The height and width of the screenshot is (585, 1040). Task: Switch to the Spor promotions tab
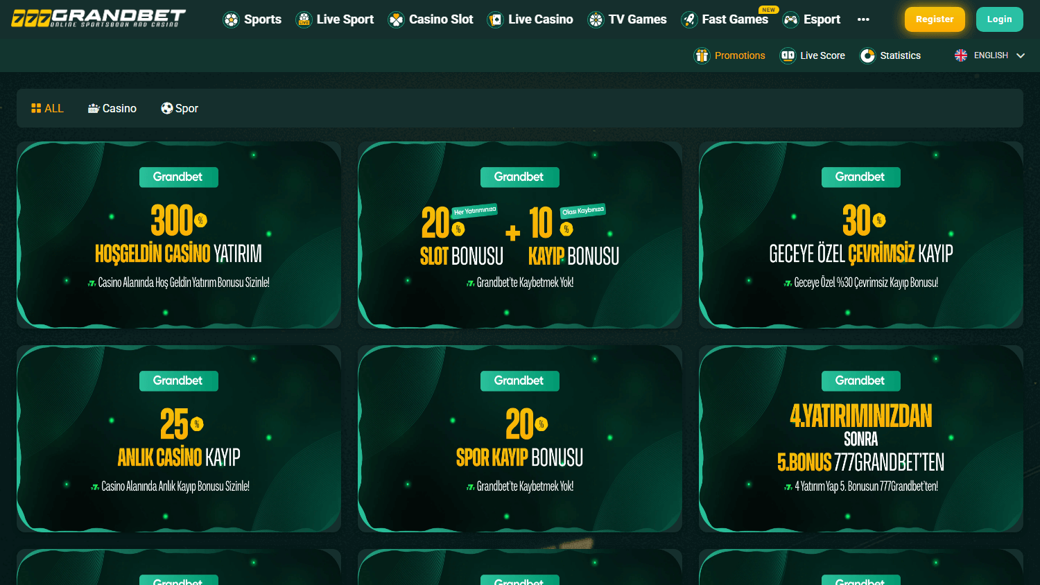coord(179,108)
